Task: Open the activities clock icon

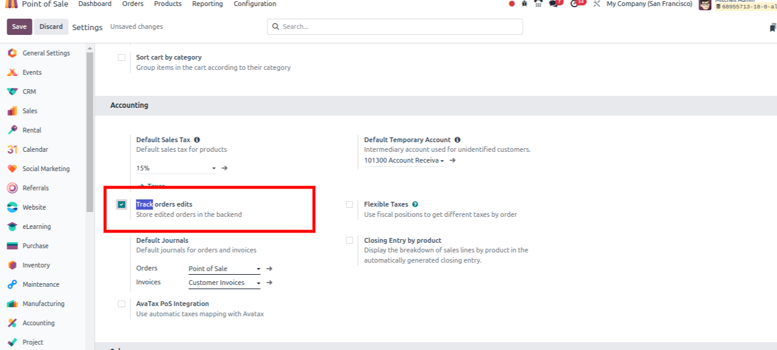Action: (x=575, y=4)
